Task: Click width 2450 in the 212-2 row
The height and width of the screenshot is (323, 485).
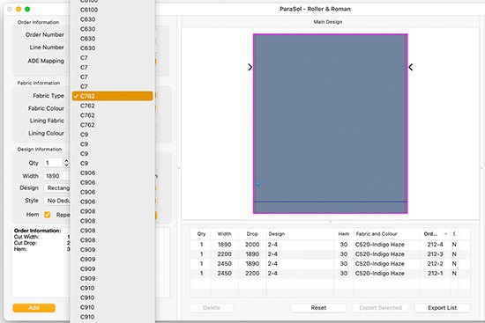Action: coord(224,264)
